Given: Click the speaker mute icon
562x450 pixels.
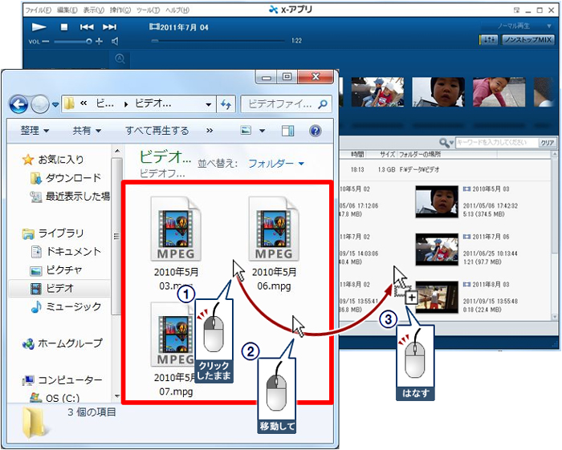Looking at the screenshot, I should point(115,40).
